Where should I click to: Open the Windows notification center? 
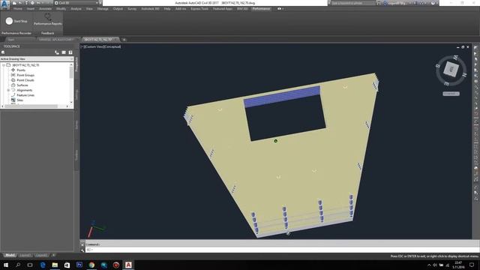point(472,265)
